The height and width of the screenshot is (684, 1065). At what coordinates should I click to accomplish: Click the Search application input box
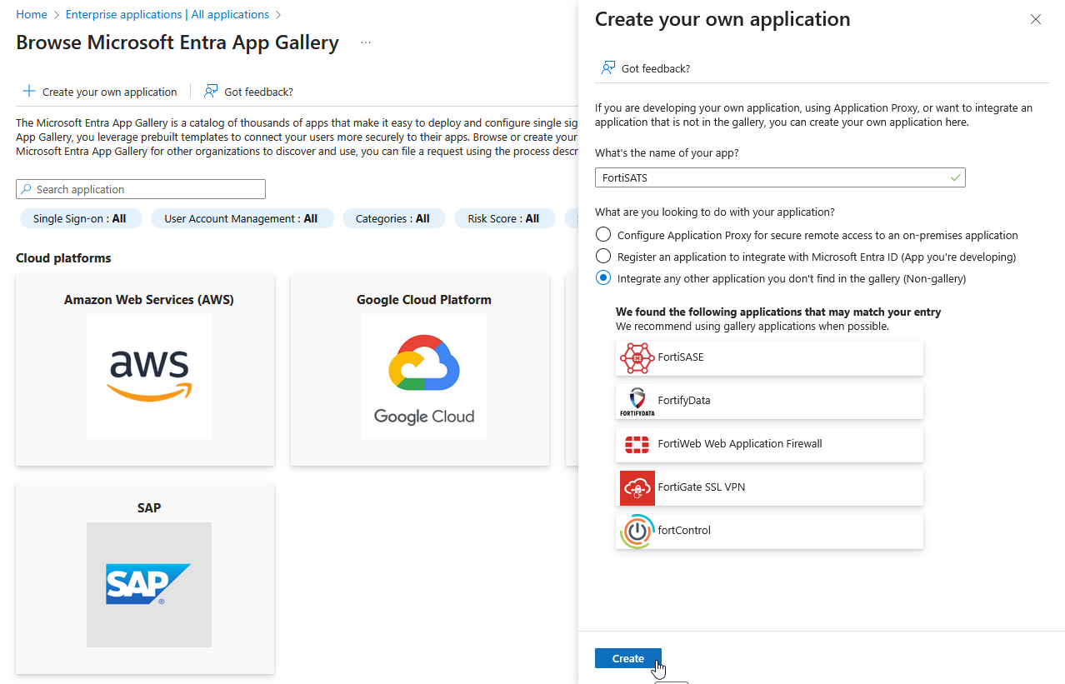point(141,189)
